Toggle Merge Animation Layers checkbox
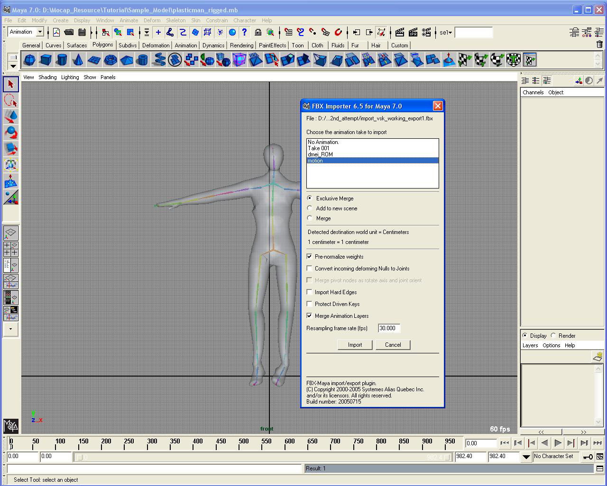 310,315
